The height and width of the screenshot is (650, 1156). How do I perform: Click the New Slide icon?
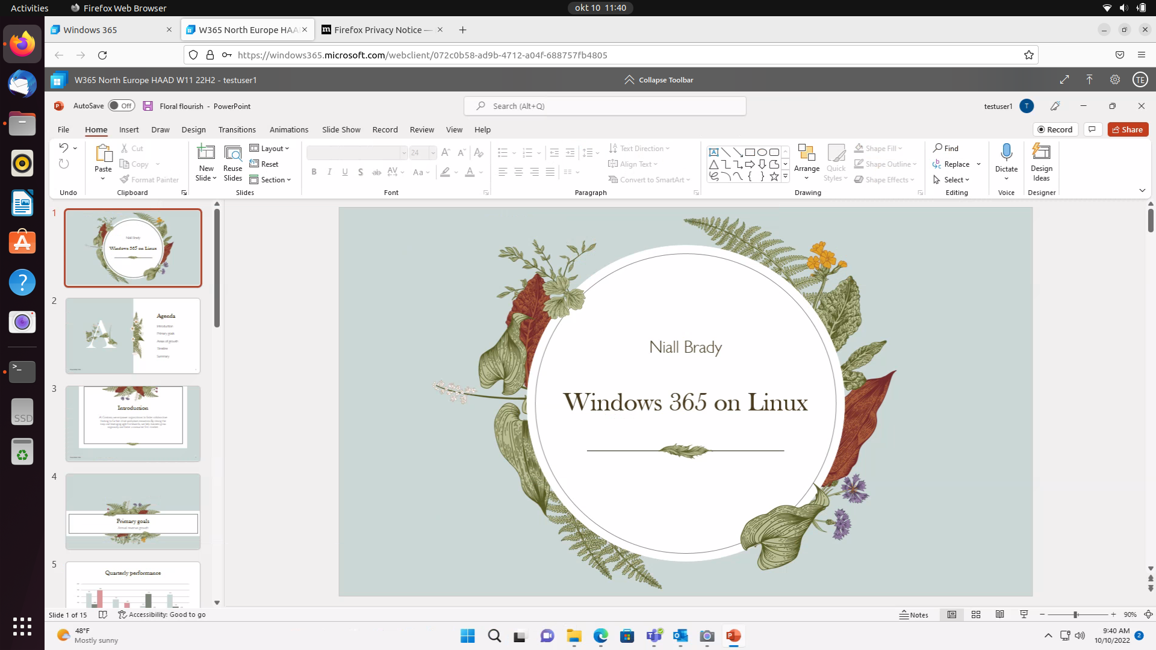point(206,152)
